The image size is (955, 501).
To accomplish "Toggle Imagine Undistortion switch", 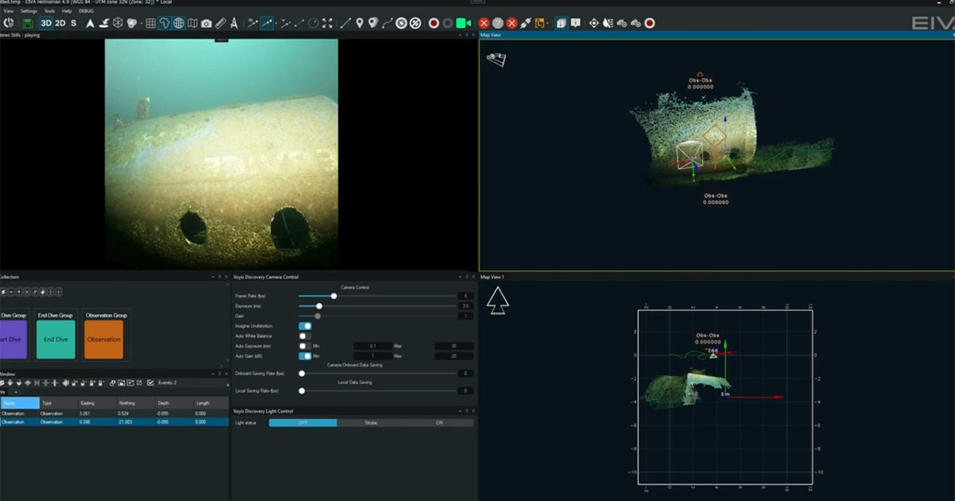I will coord(305,326).
